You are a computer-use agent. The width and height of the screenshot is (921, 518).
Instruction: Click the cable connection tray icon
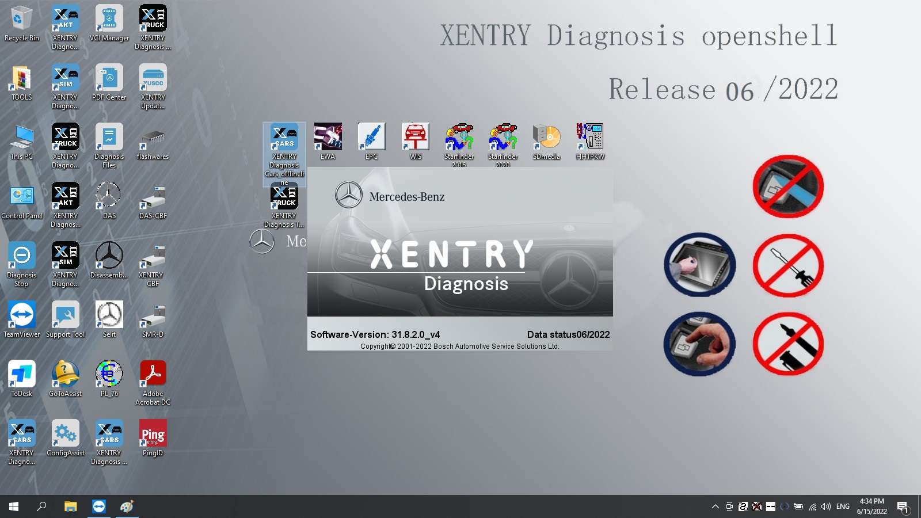(x=743, y=506)
